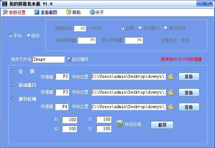Click the storage path field in F3 row
This screenshot has height=148, width=215.
click(x=128, y=92)
